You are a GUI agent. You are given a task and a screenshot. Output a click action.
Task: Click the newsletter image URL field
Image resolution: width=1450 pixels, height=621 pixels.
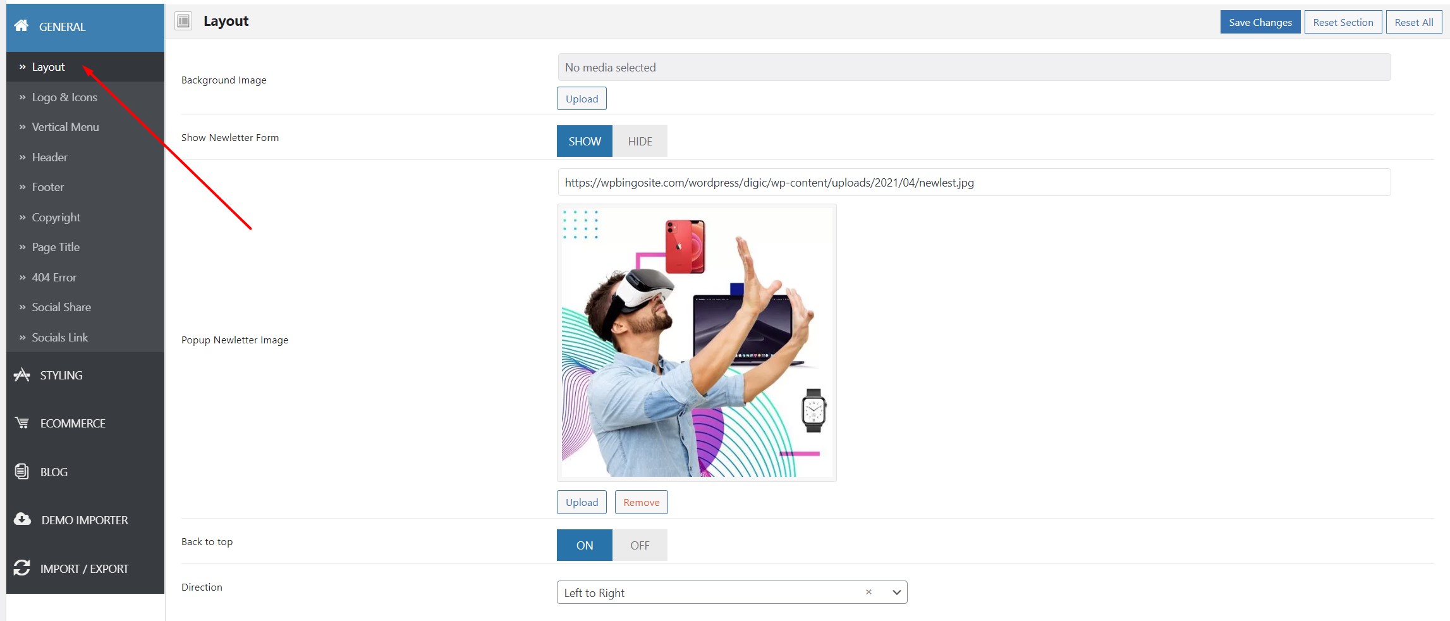[974, 182]
